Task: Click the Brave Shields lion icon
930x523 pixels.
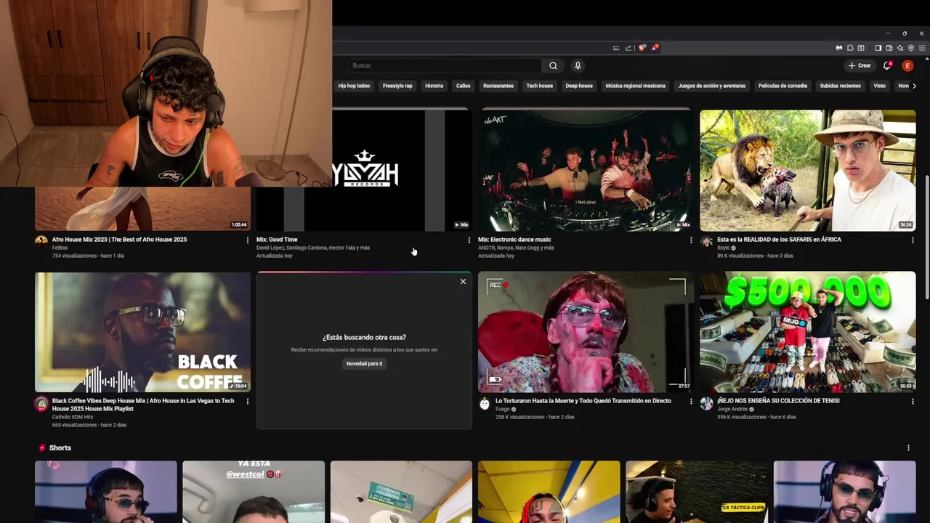Action: pos(642,48)
